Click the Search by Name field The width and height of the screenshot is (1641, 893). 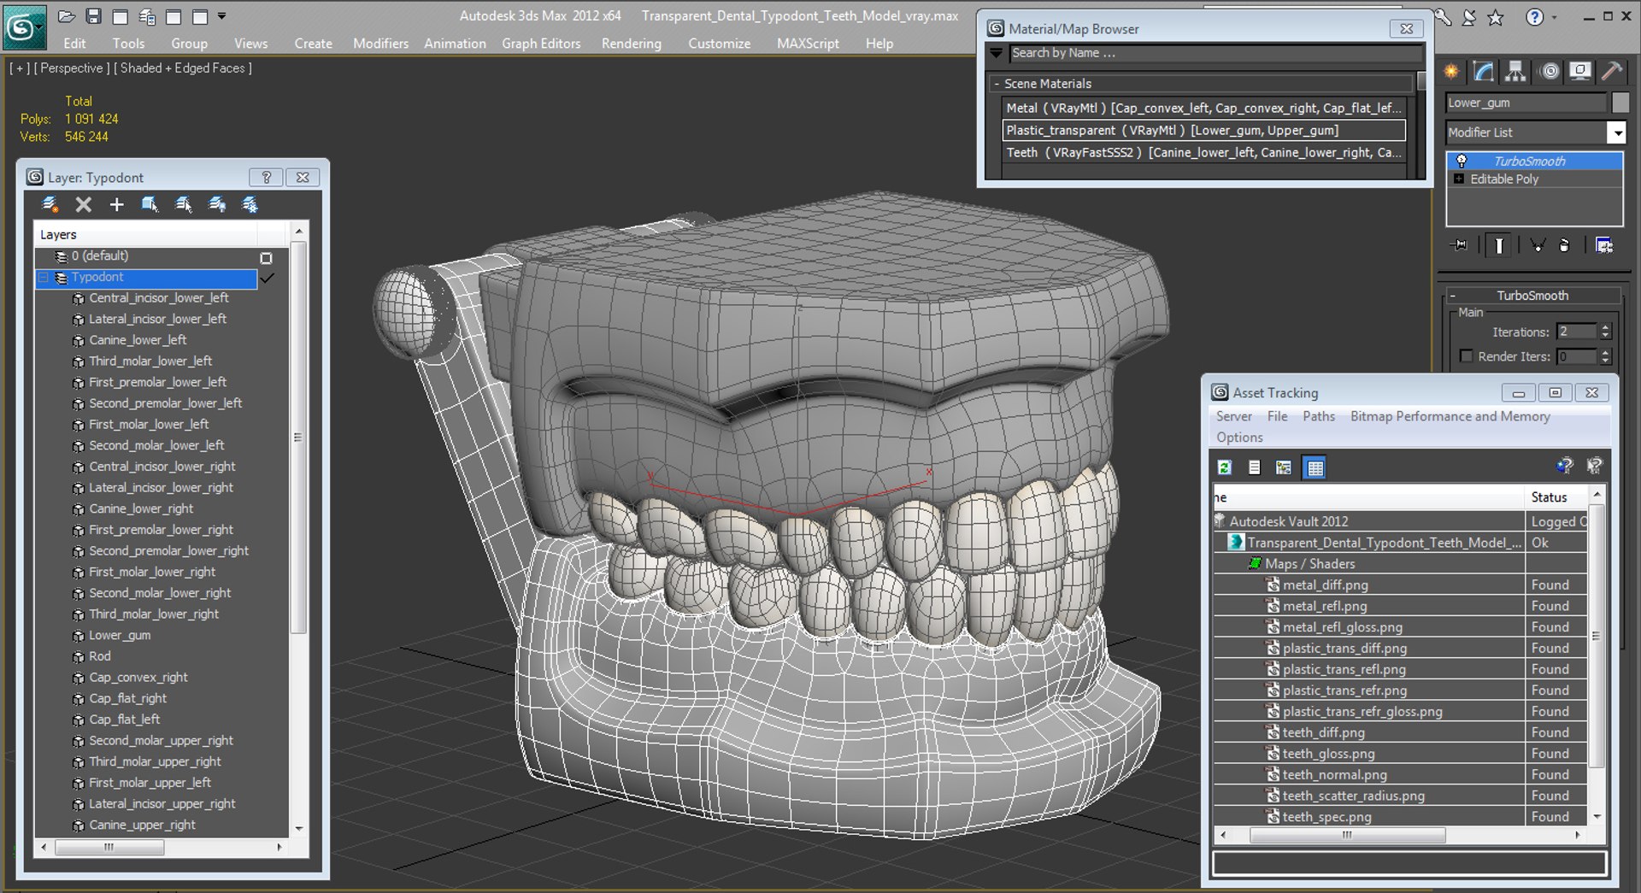coord(1215,53)
